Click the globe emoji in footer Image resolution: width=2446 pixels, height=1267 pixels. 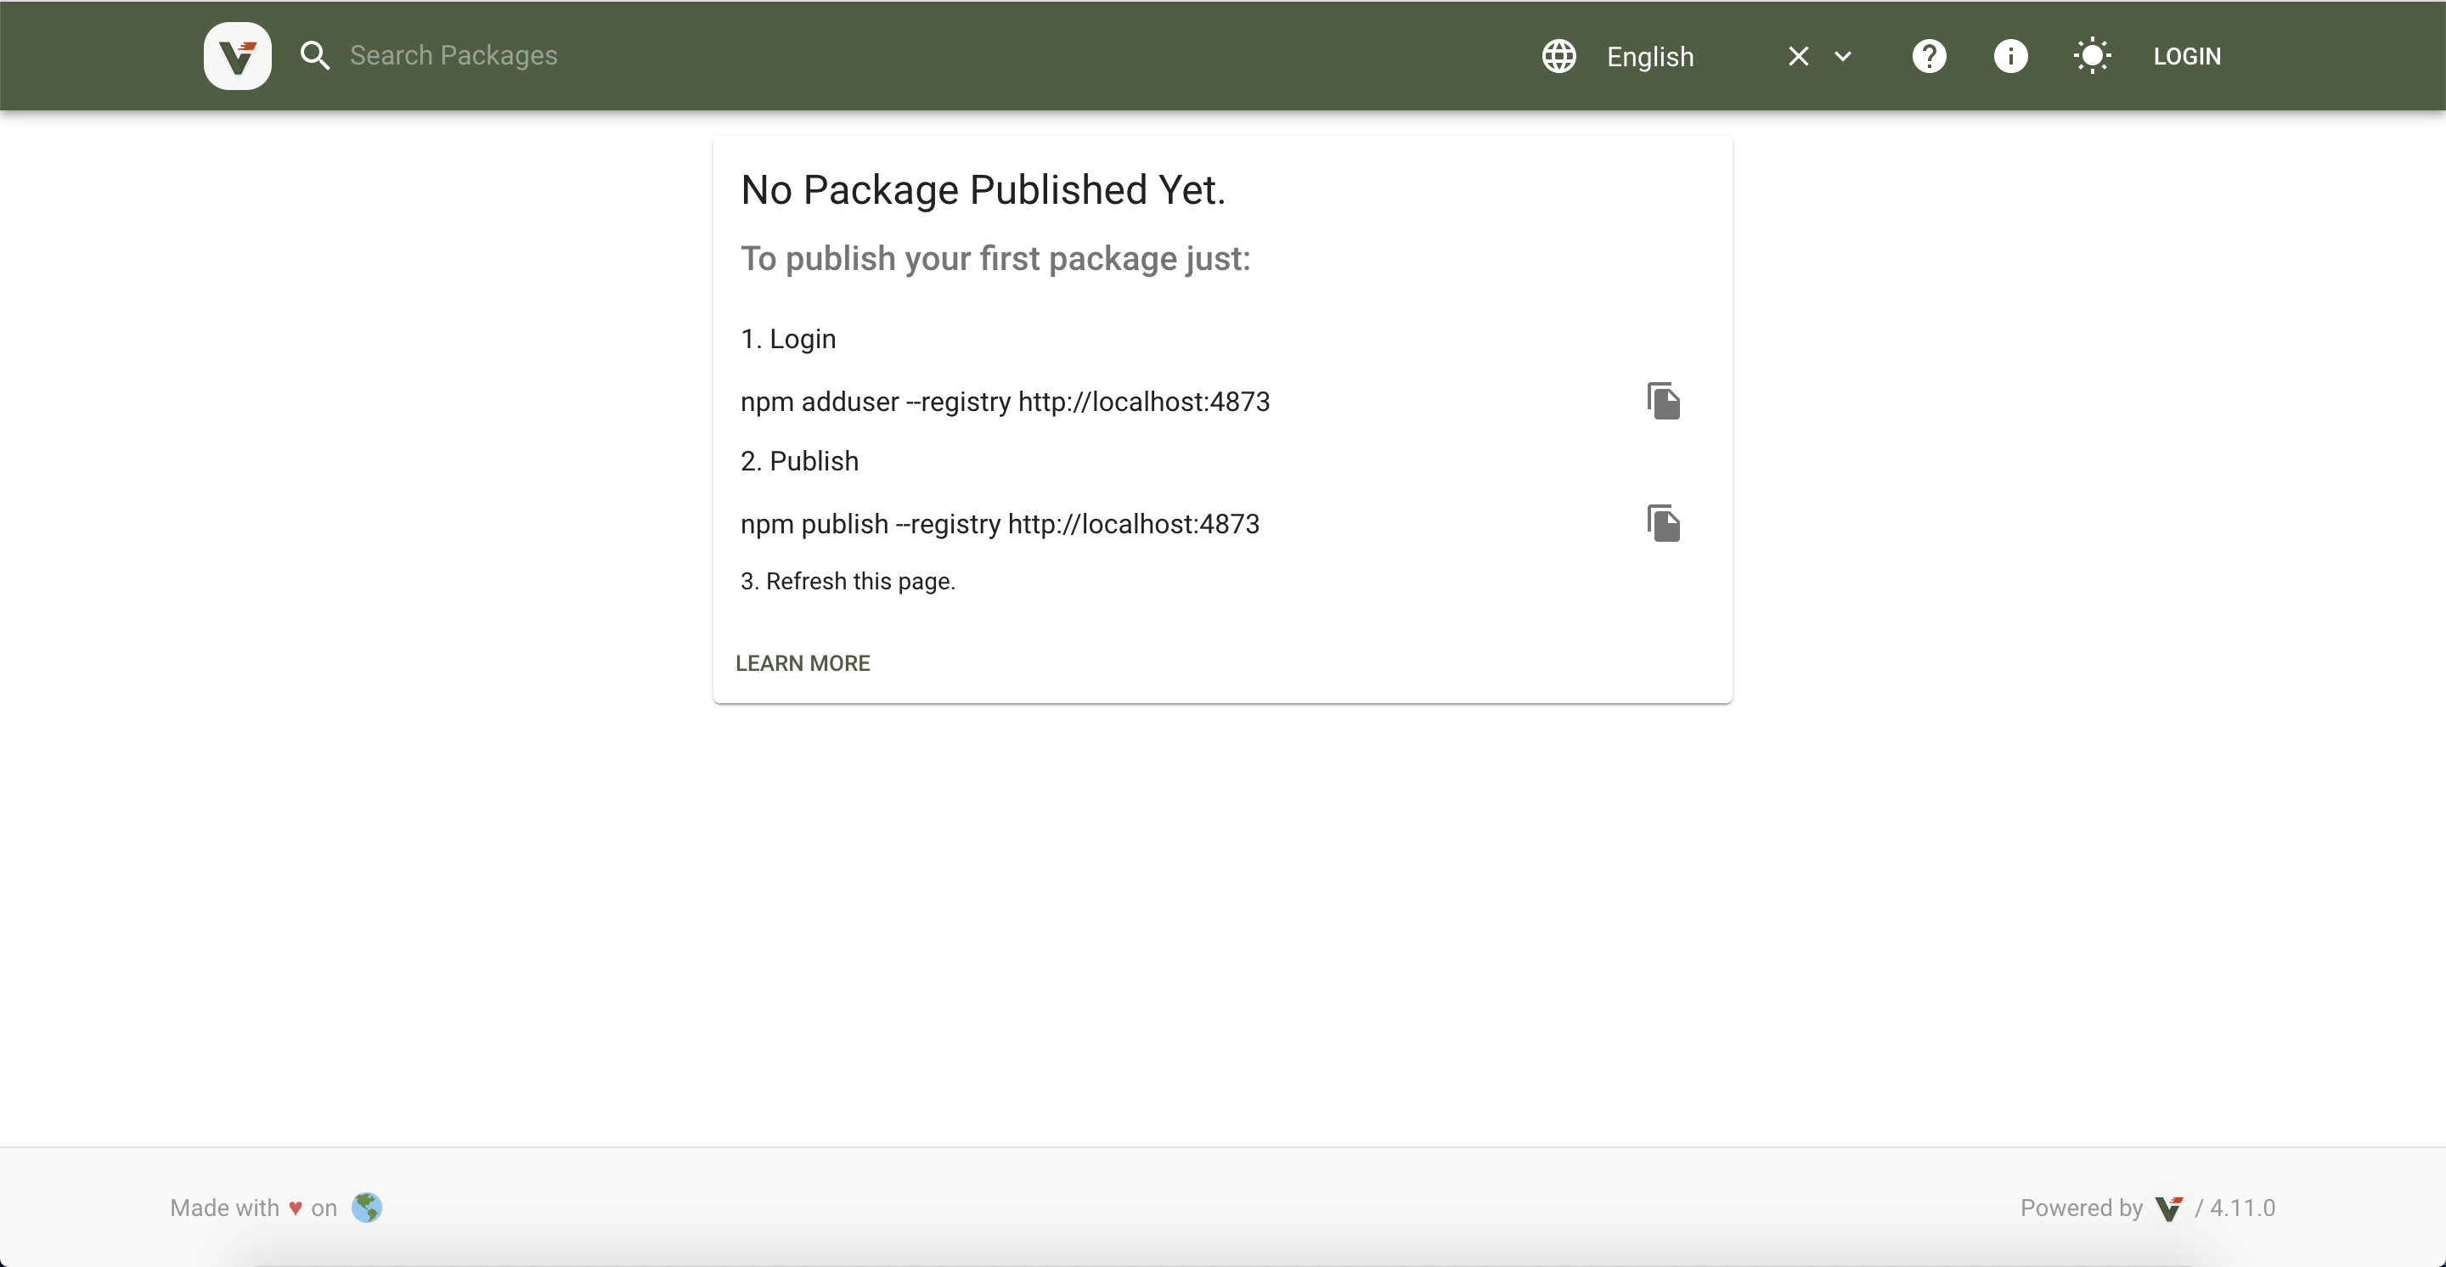pos(367,1208)
